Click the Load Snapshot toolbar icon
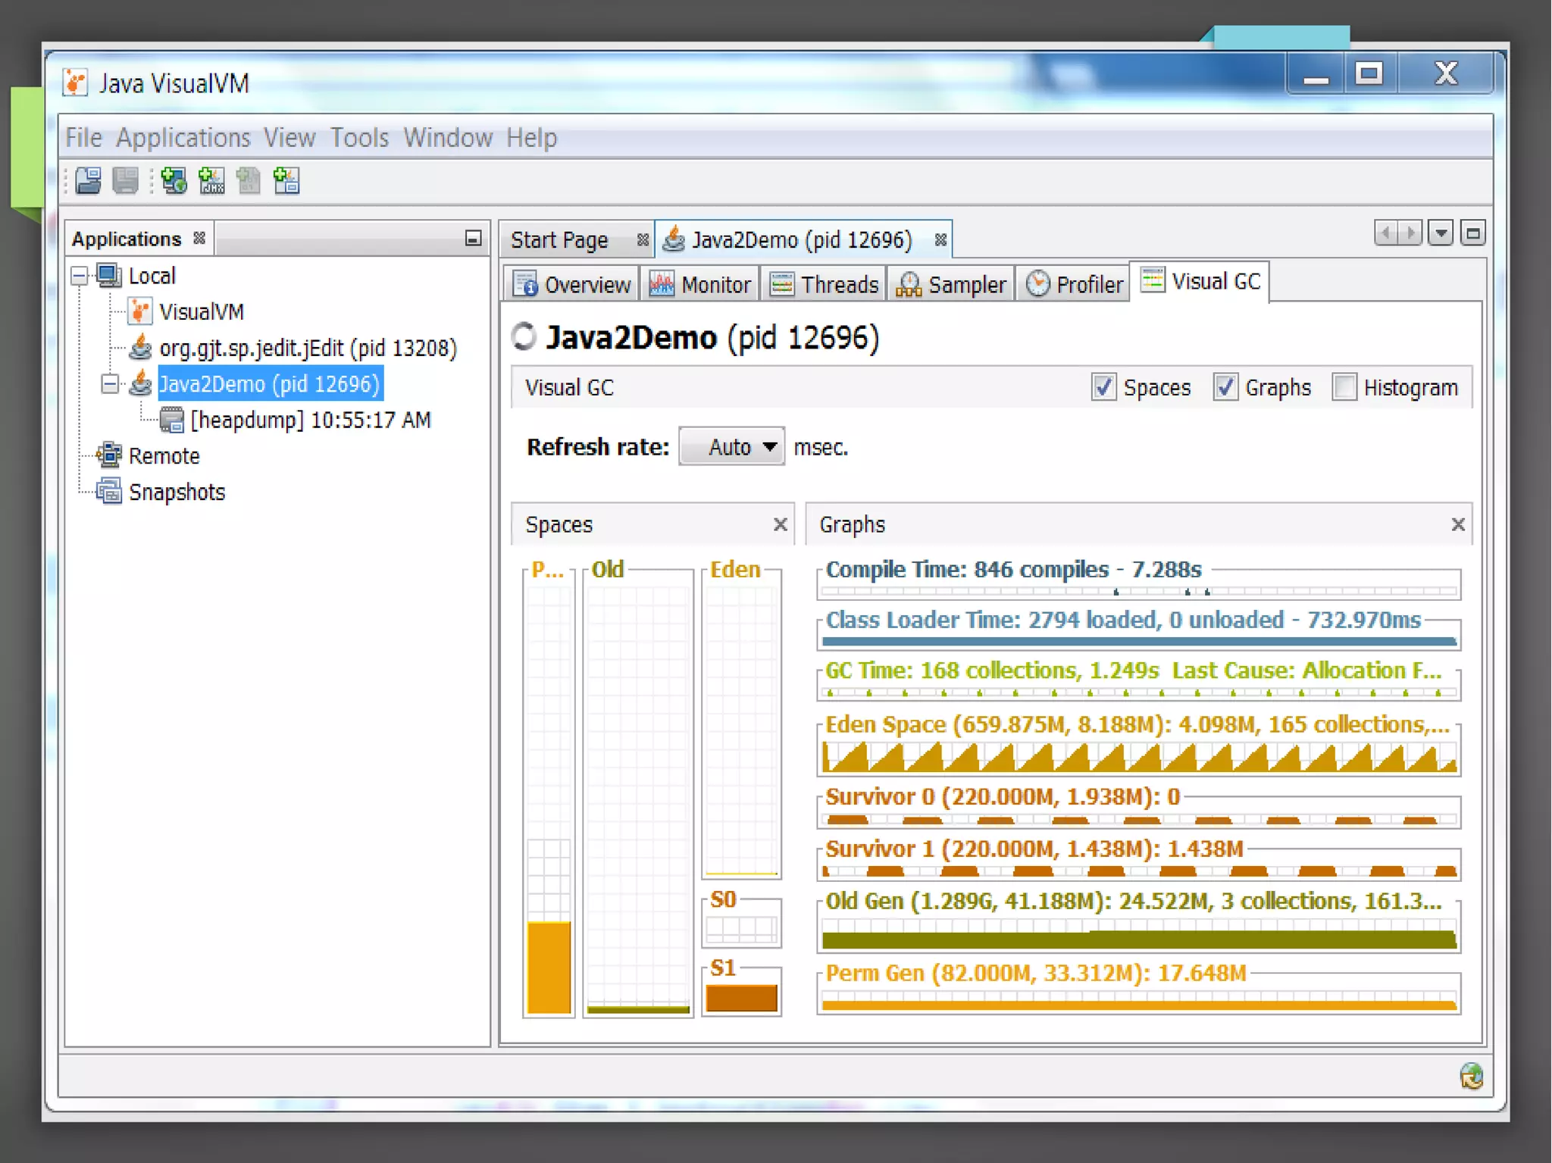This screenshot has width=1552, height=1163. point(88,181)
